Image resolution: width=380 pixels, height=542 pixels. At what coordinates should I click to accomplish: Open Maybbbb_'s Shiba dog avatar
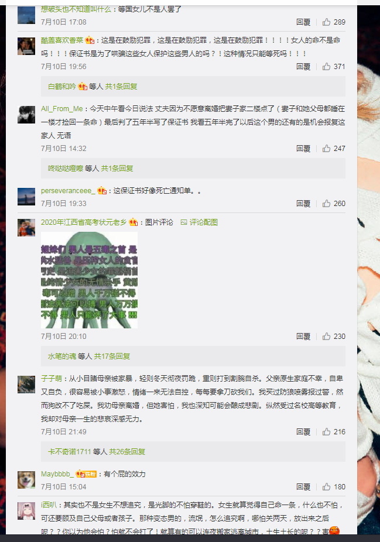pyautogui.click(x=26, y=480)
